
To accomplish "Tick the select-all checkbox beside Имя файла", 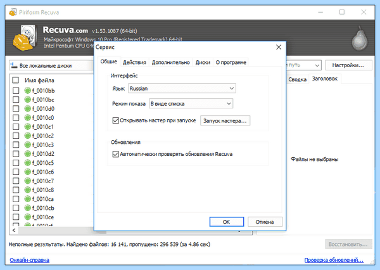I will (x=15, y=80).
